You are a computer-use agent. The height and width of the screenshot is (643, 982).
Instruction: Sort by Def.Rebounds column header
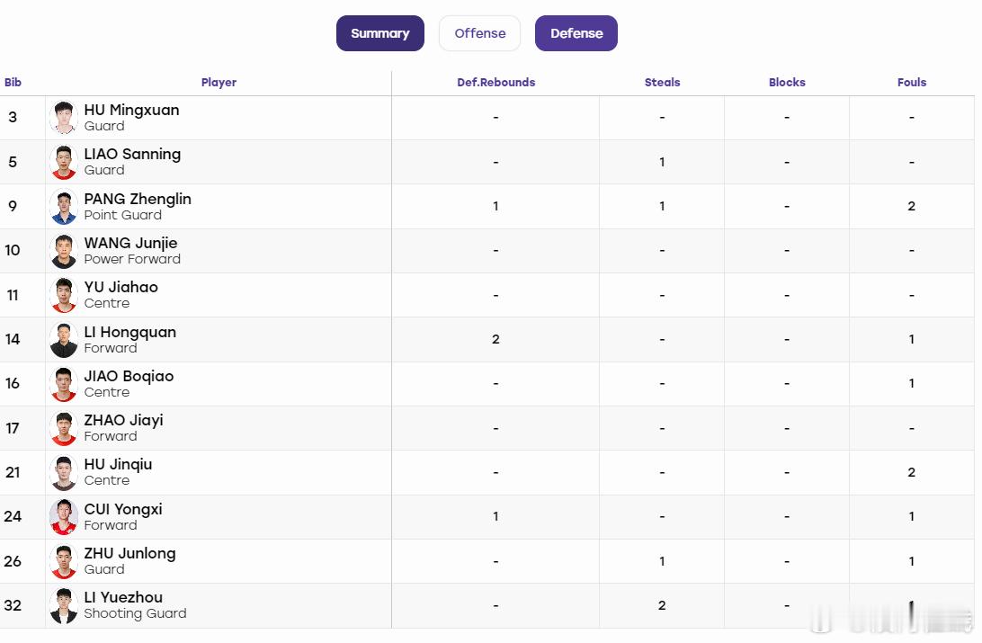[x=496, y=82]
